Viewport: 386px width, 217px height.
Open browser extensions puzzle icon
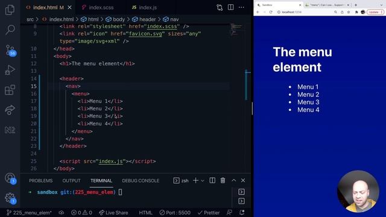356,12
